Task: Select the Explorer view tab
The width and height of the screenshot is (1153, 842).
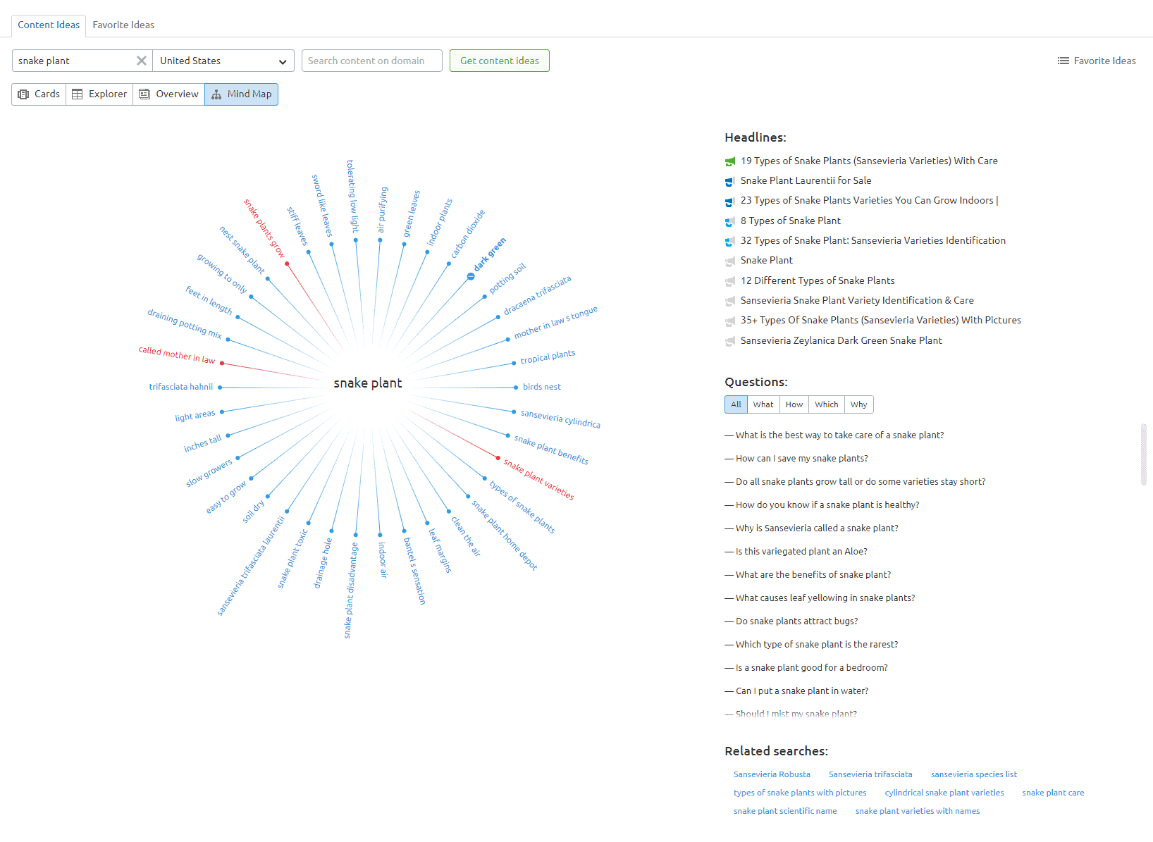Action: [99, 94]
